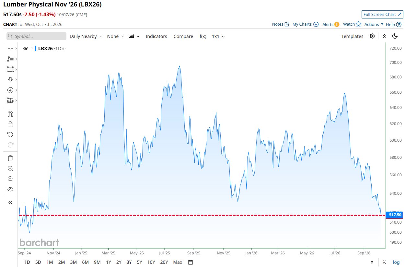Select the Max time range

(178, 262)
